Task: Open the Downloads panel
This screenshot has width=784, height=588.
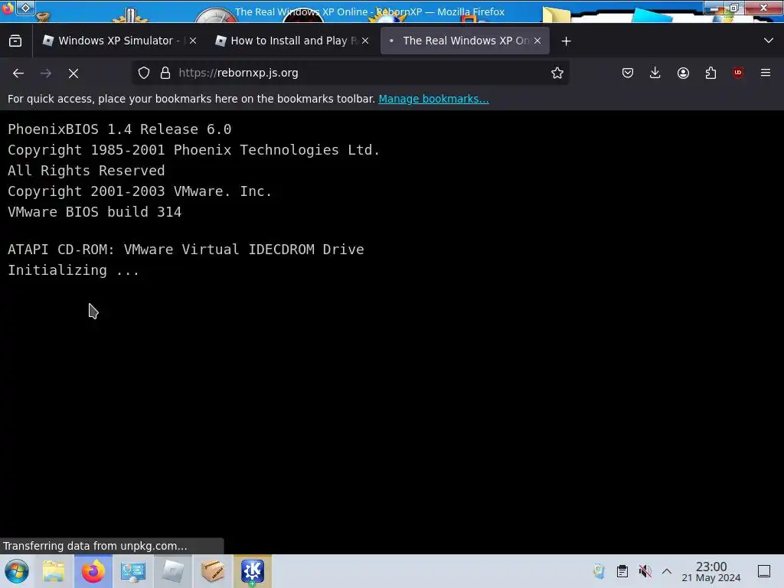Action: (x=655, y=73)
